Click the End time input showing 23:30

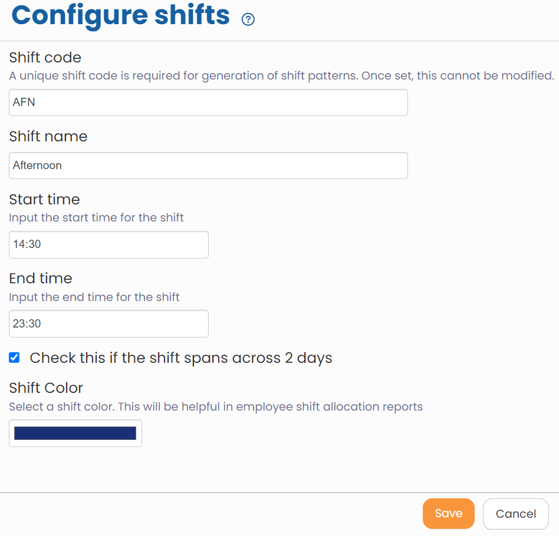click(x=108, y=323)
